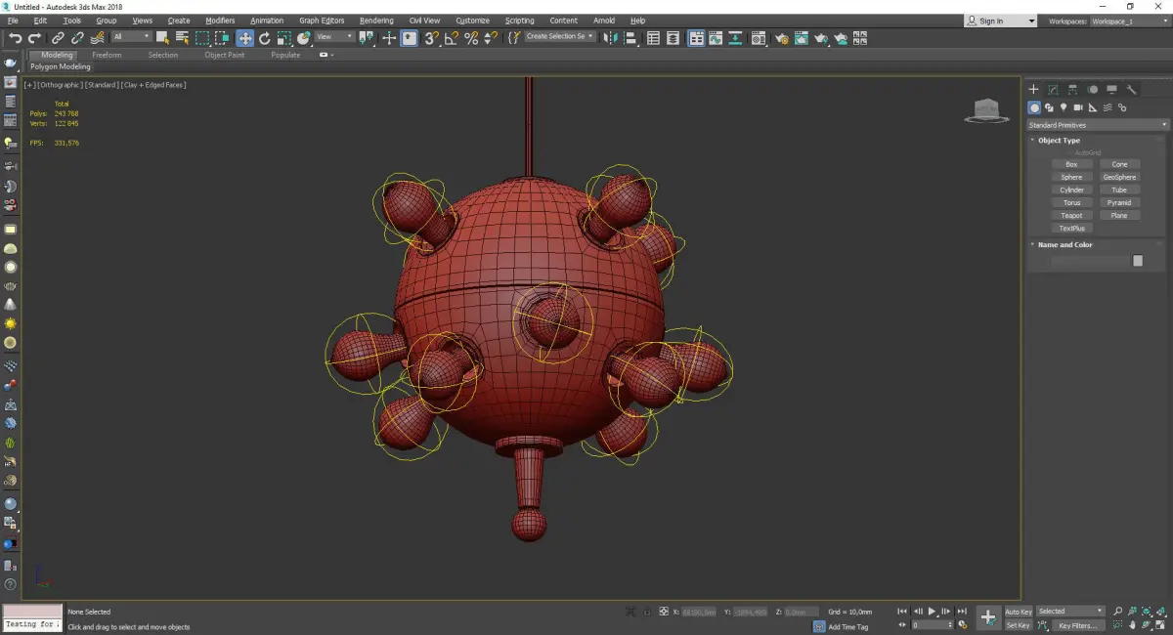This screenshot has height=635, width=1173.
Task: Activate the Select and Scale tool
Action: point(283,38)
